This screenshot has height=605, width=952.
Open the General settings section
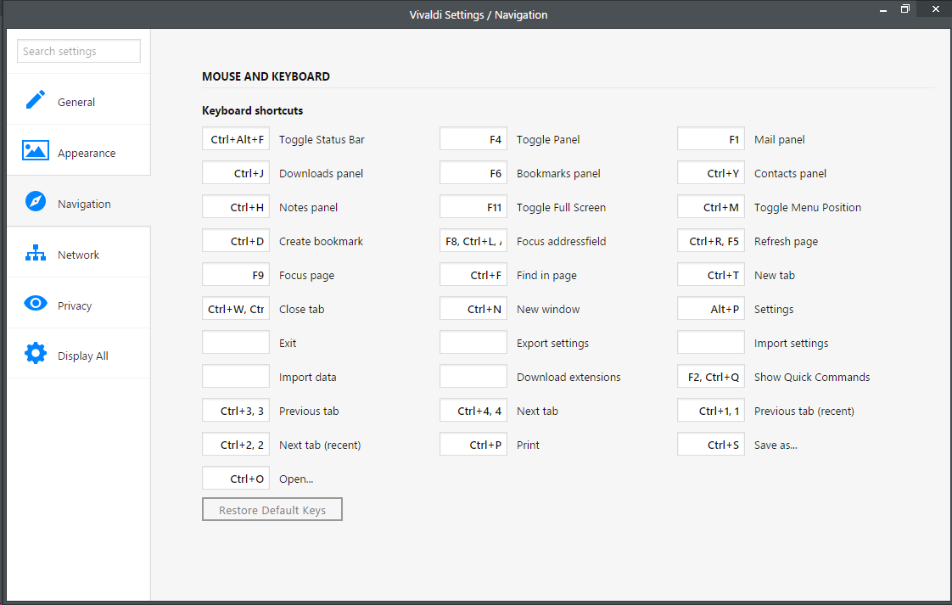(x=76, y=102)
